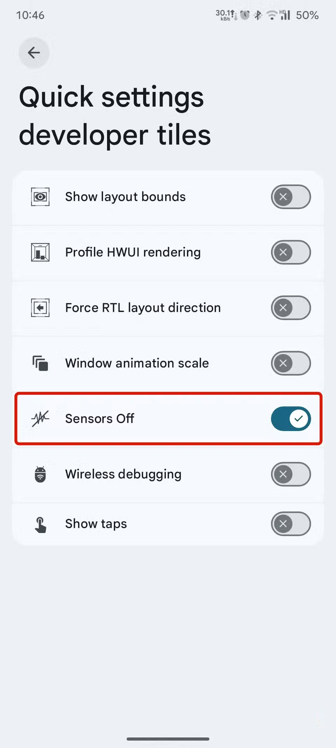Select the Show layout bounds eye icon

click(40, 197)
